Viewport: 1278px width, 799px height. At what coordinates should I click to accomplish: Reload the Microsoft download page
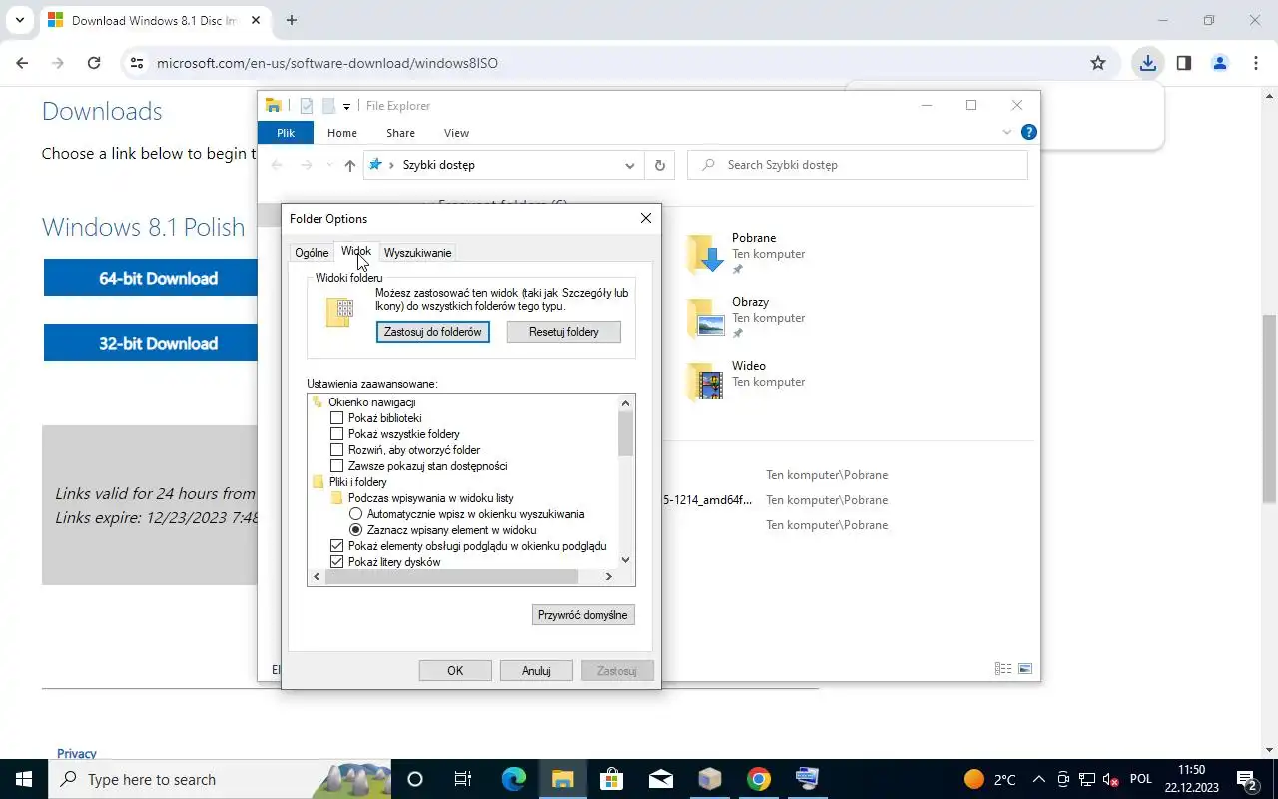(94, 63)
